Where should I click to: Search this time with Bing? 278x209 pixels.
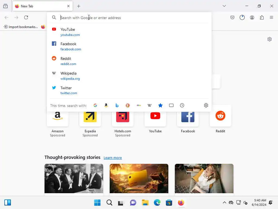pos(117,105)
